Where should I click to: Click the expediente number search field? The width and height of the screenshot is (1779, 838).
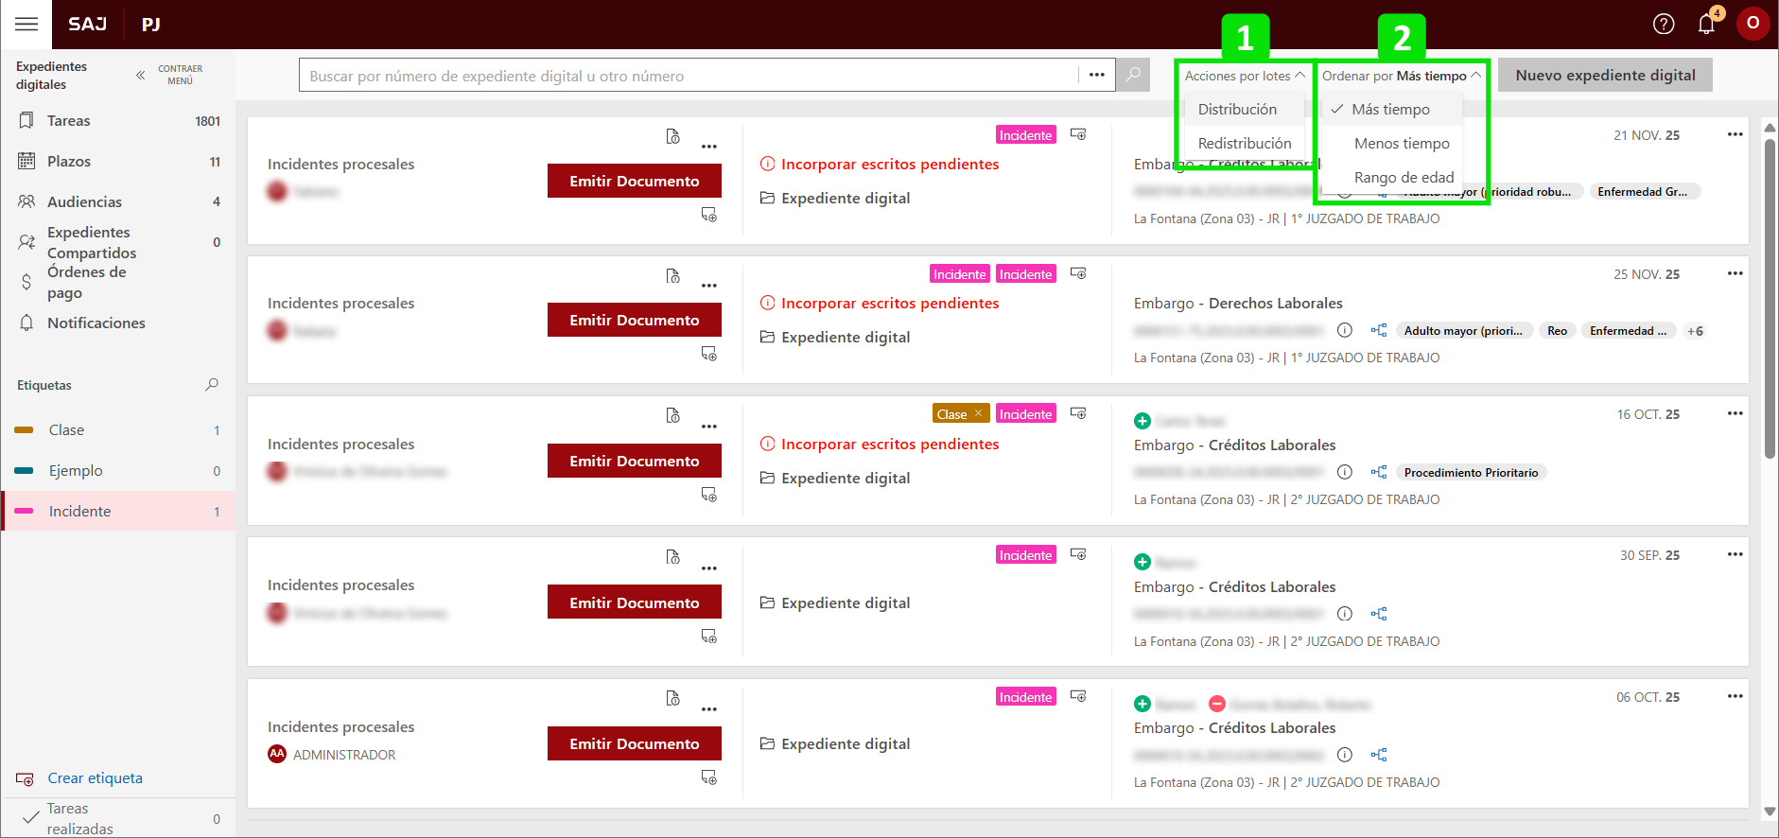pos(689,76)
